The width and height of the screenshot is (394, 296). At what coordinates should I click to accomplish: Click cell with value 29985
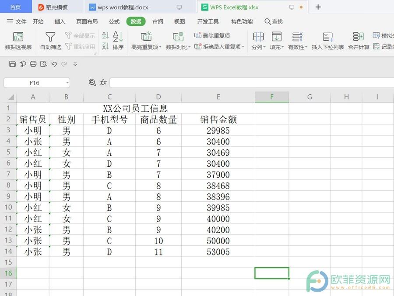tap(218, 131)
